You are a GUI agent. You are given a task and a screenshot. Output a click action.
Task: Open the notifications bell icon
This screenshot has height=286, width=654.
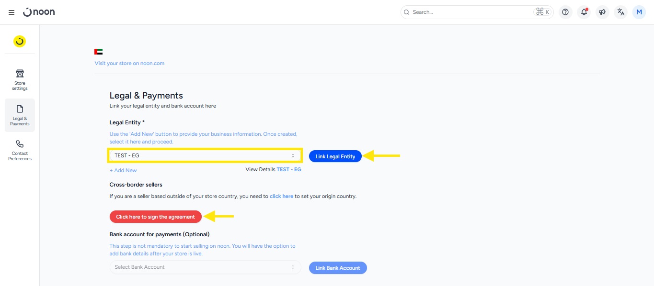click(x=584, y=12)
